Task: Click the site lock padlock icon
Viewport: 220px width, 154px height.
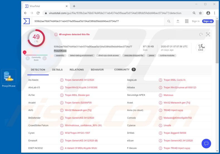Action: pyautogui.click(x=46, y=13)
